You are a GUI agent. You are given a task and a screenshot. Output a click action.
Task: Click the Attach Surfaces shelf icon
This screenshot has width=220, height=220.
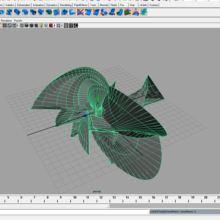88,12
